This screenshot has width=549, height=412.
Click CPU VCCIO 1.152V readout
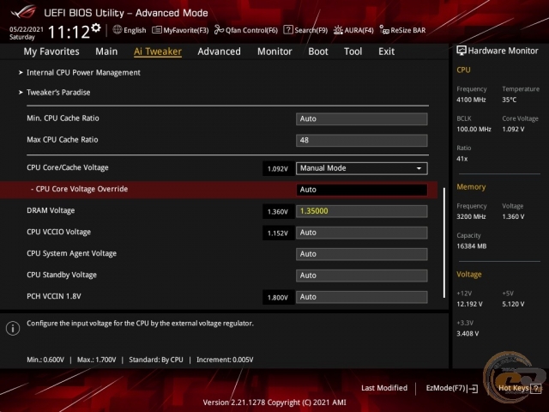coord(278,233)
